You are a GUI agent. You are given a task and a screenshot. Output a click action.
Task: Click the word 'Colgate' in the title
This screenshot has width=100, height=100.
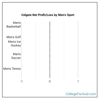[x=26, y=15]
